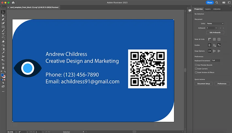Change screen mode from toolbar

coord(3,87)
